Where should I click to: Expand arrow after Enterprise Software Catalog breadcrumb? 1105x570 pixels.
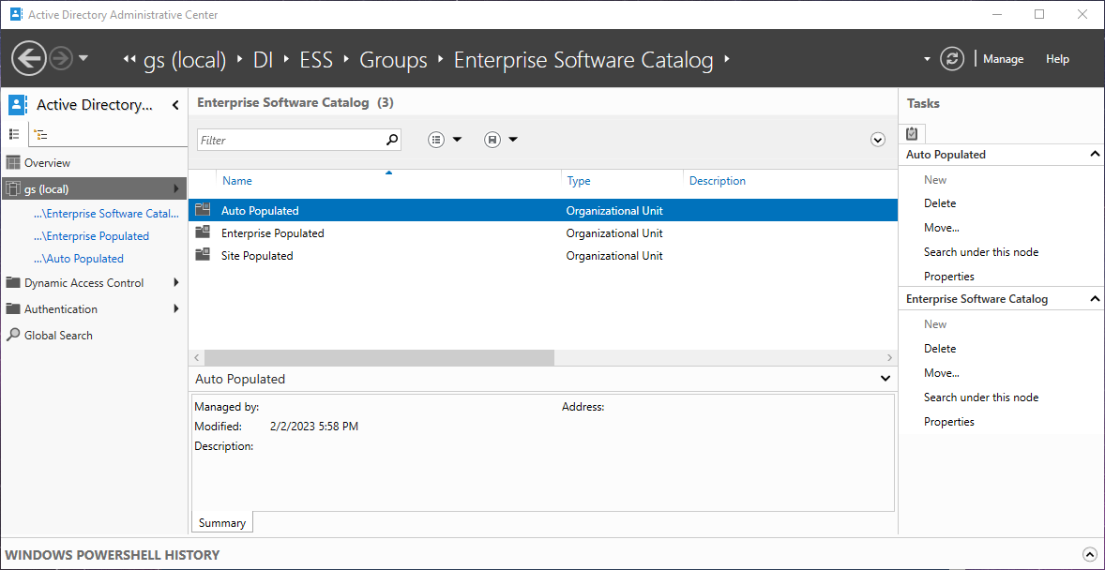coord(727,60)
